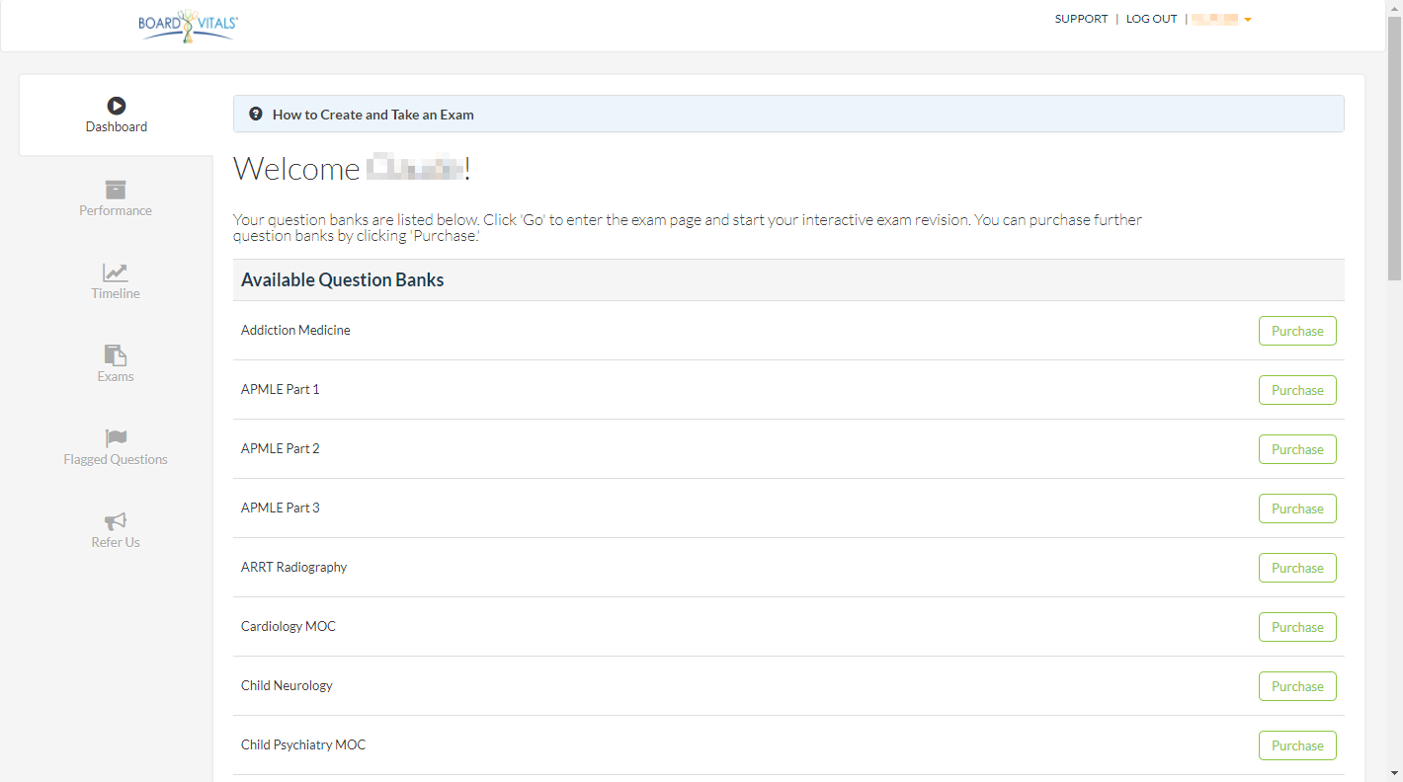Click the Flagged Questions flag icon
Viewport: 1403px width, 782px height.
pos(116,438)
